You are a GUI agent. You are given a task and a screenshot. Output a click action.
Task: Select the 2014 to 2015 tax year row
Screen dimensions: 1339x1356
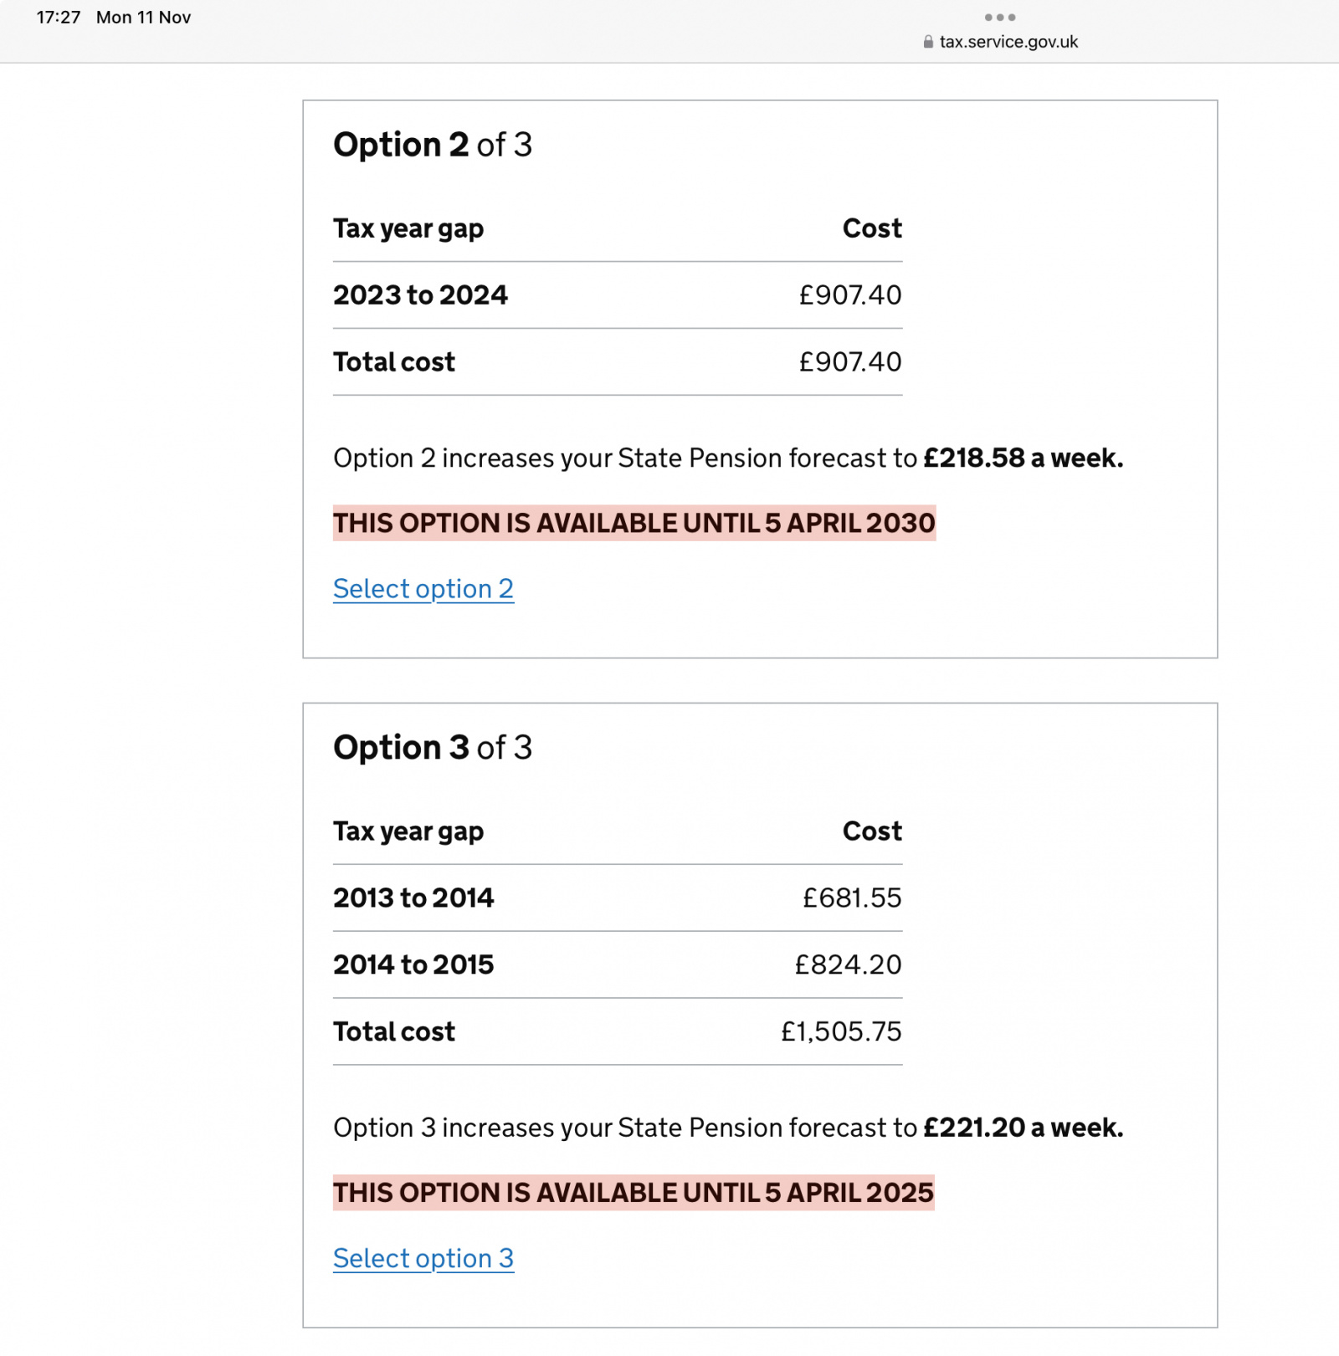[413, 964]
